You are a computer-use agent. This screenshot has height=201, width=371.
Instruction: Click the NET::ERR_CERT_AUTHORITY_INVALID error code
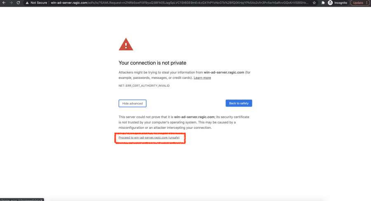coord(144,86)
